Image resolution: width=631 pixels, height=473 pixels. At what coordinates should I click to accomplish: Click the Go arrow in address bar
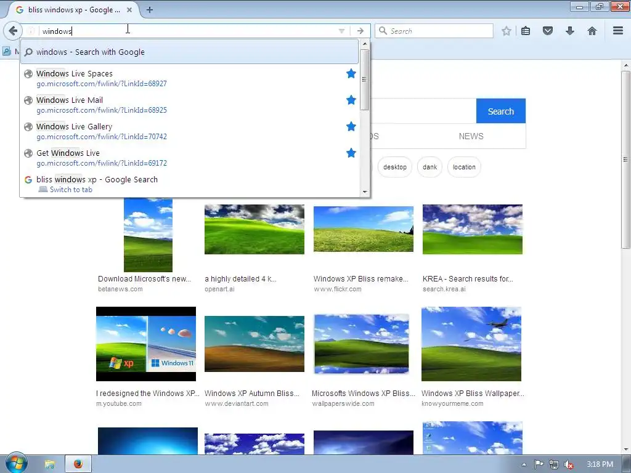tap(360, 31)
